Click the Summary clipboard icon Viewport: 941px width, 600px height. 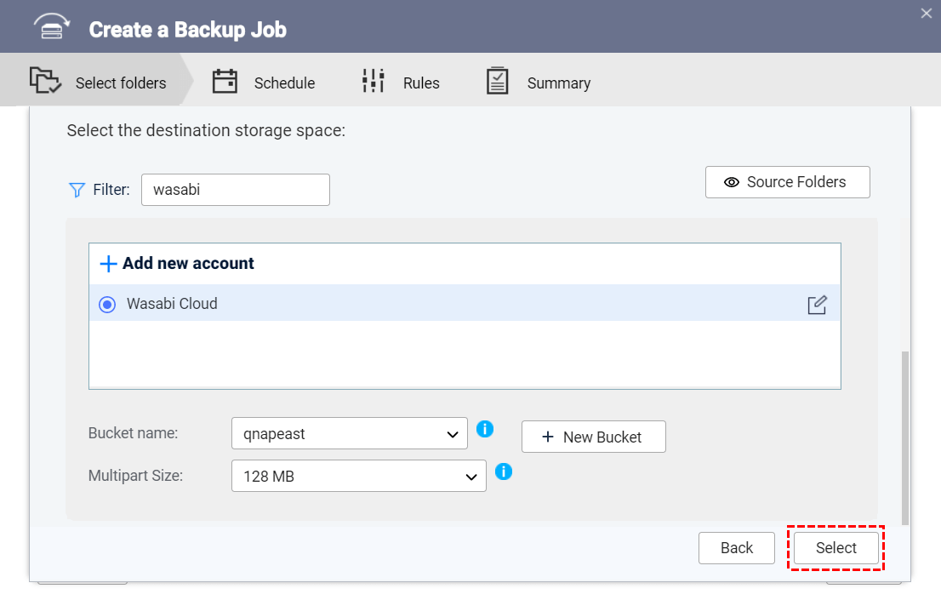[x=497, y=81]
